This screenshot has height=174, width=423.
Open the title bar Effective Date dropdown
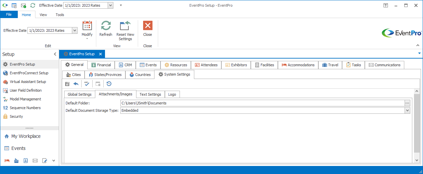[x=111, y=5]
